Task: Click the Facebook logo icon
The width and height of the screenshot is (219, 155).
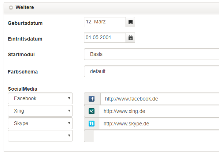Action: 92,99
